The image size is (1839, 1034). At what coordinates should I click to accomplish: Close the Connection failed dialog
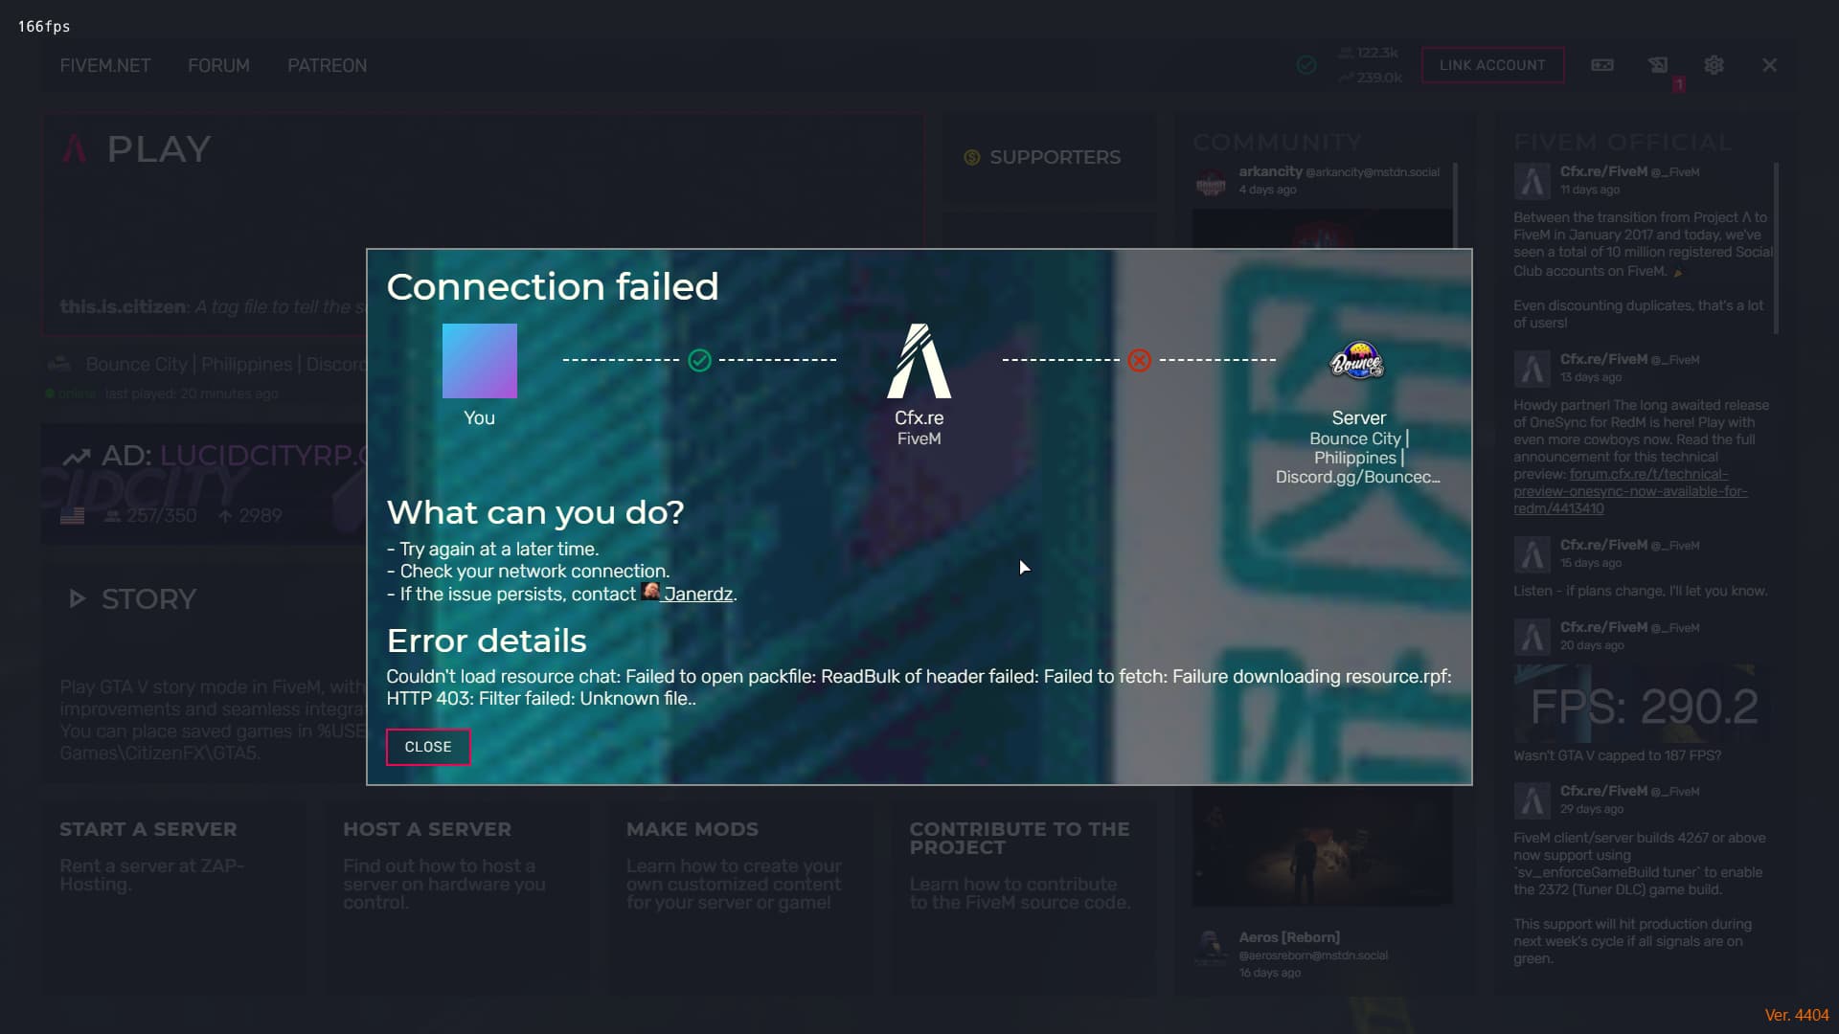click(427, 747)
